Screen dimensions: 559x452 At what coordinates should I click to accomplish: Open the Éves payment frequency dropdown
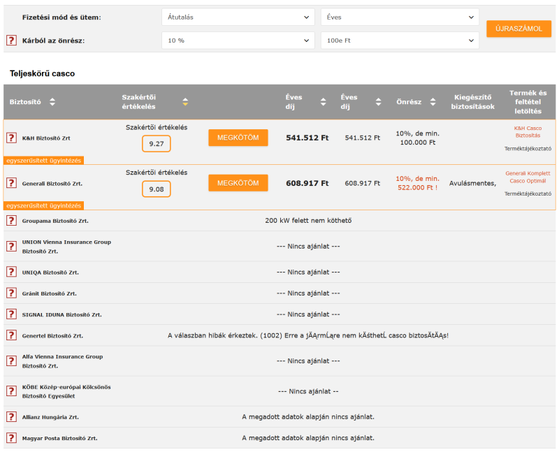(x=400, y=17)
